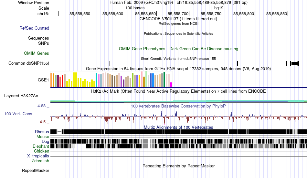The image size is (307, 178).
Task: Click position label 85,558,650
Action: coord(145,14)
